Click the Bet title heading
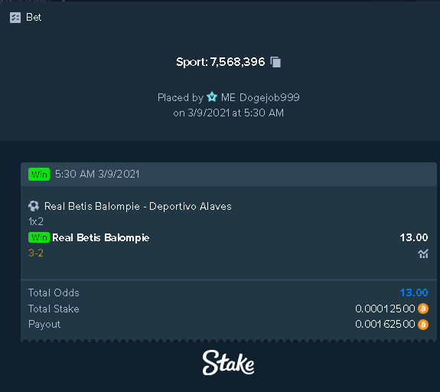The width and height of the screenshot is (440, 392). pos(34,18)
